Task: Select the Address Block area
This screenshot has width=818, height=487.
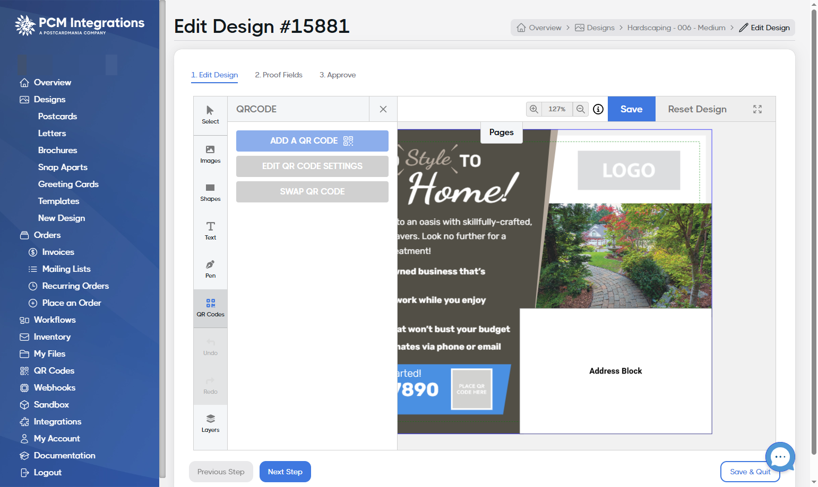Action: [616, 371]
